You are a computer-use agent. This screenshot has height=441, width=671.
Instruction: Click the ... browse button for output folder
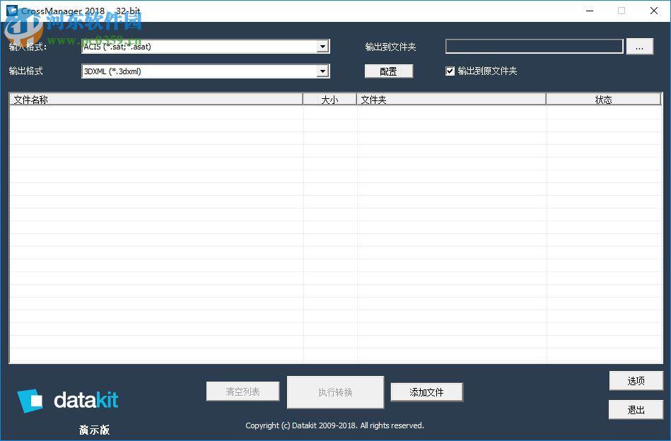(x=640, y=46)
